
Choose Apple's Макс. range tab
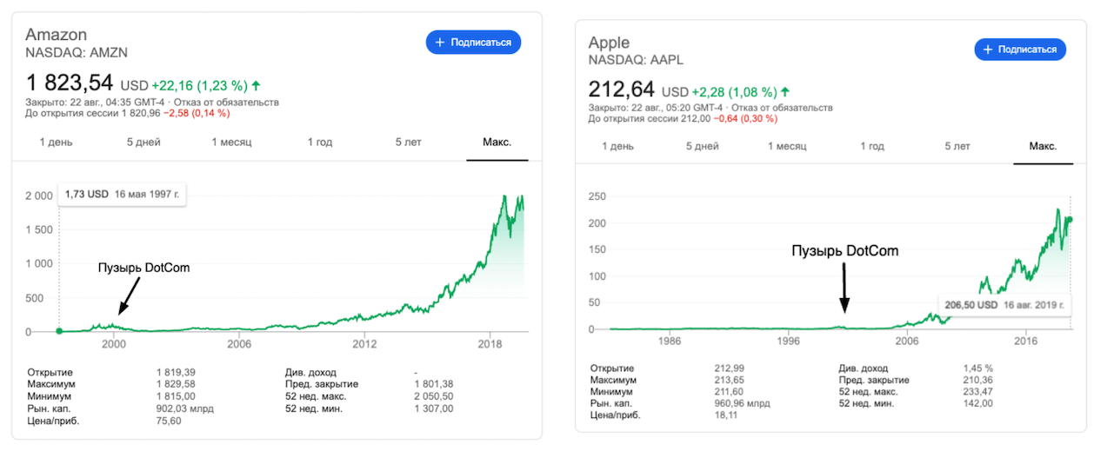tap(1043, 146)
